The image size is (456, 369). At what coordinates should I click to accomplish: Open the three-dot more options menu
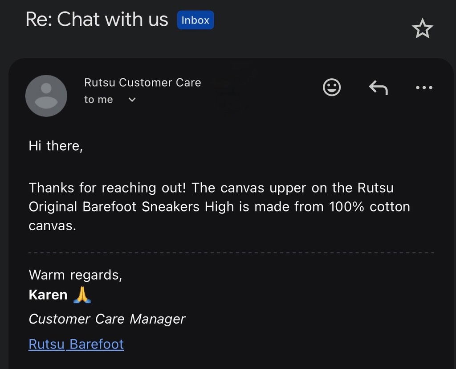pos(424,87)
